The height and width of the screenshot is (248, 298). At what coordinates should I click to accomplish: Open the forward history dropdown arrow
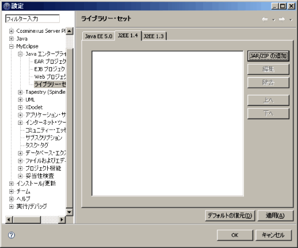click(x=291, y=20)
